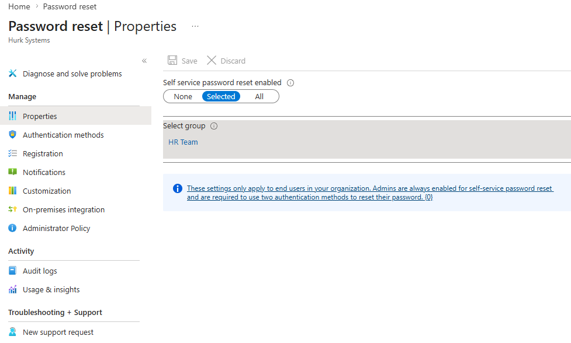Click the Diagnose and solve problems wrench icon

pos(12,73)
